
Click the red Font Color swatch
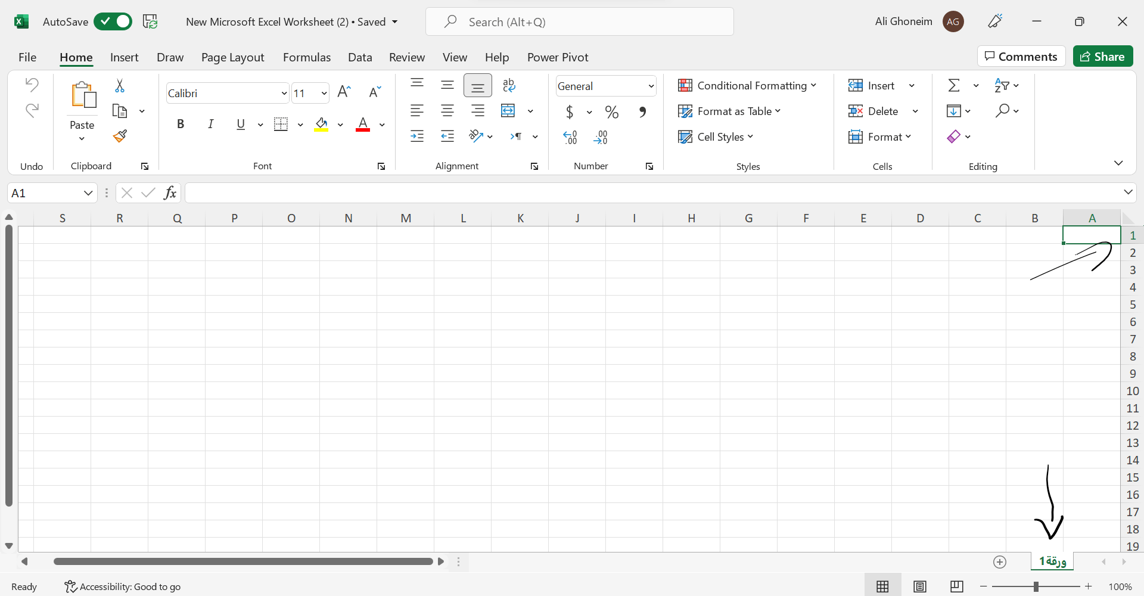click(363, 124)
